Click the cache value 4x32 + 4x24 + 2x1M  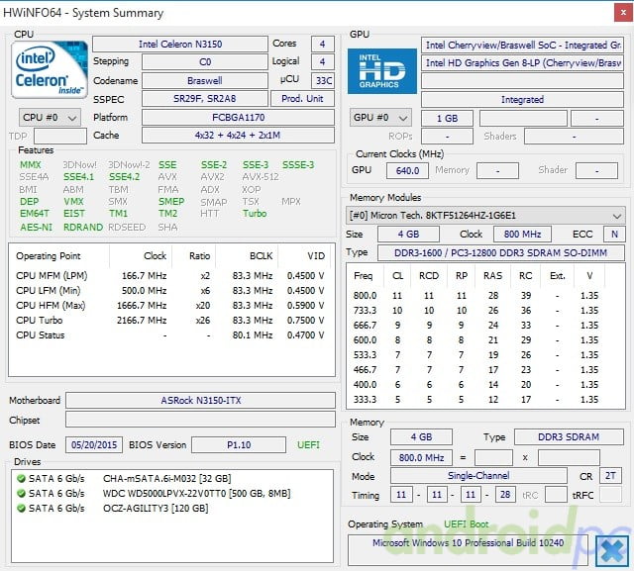coord(238,136)
